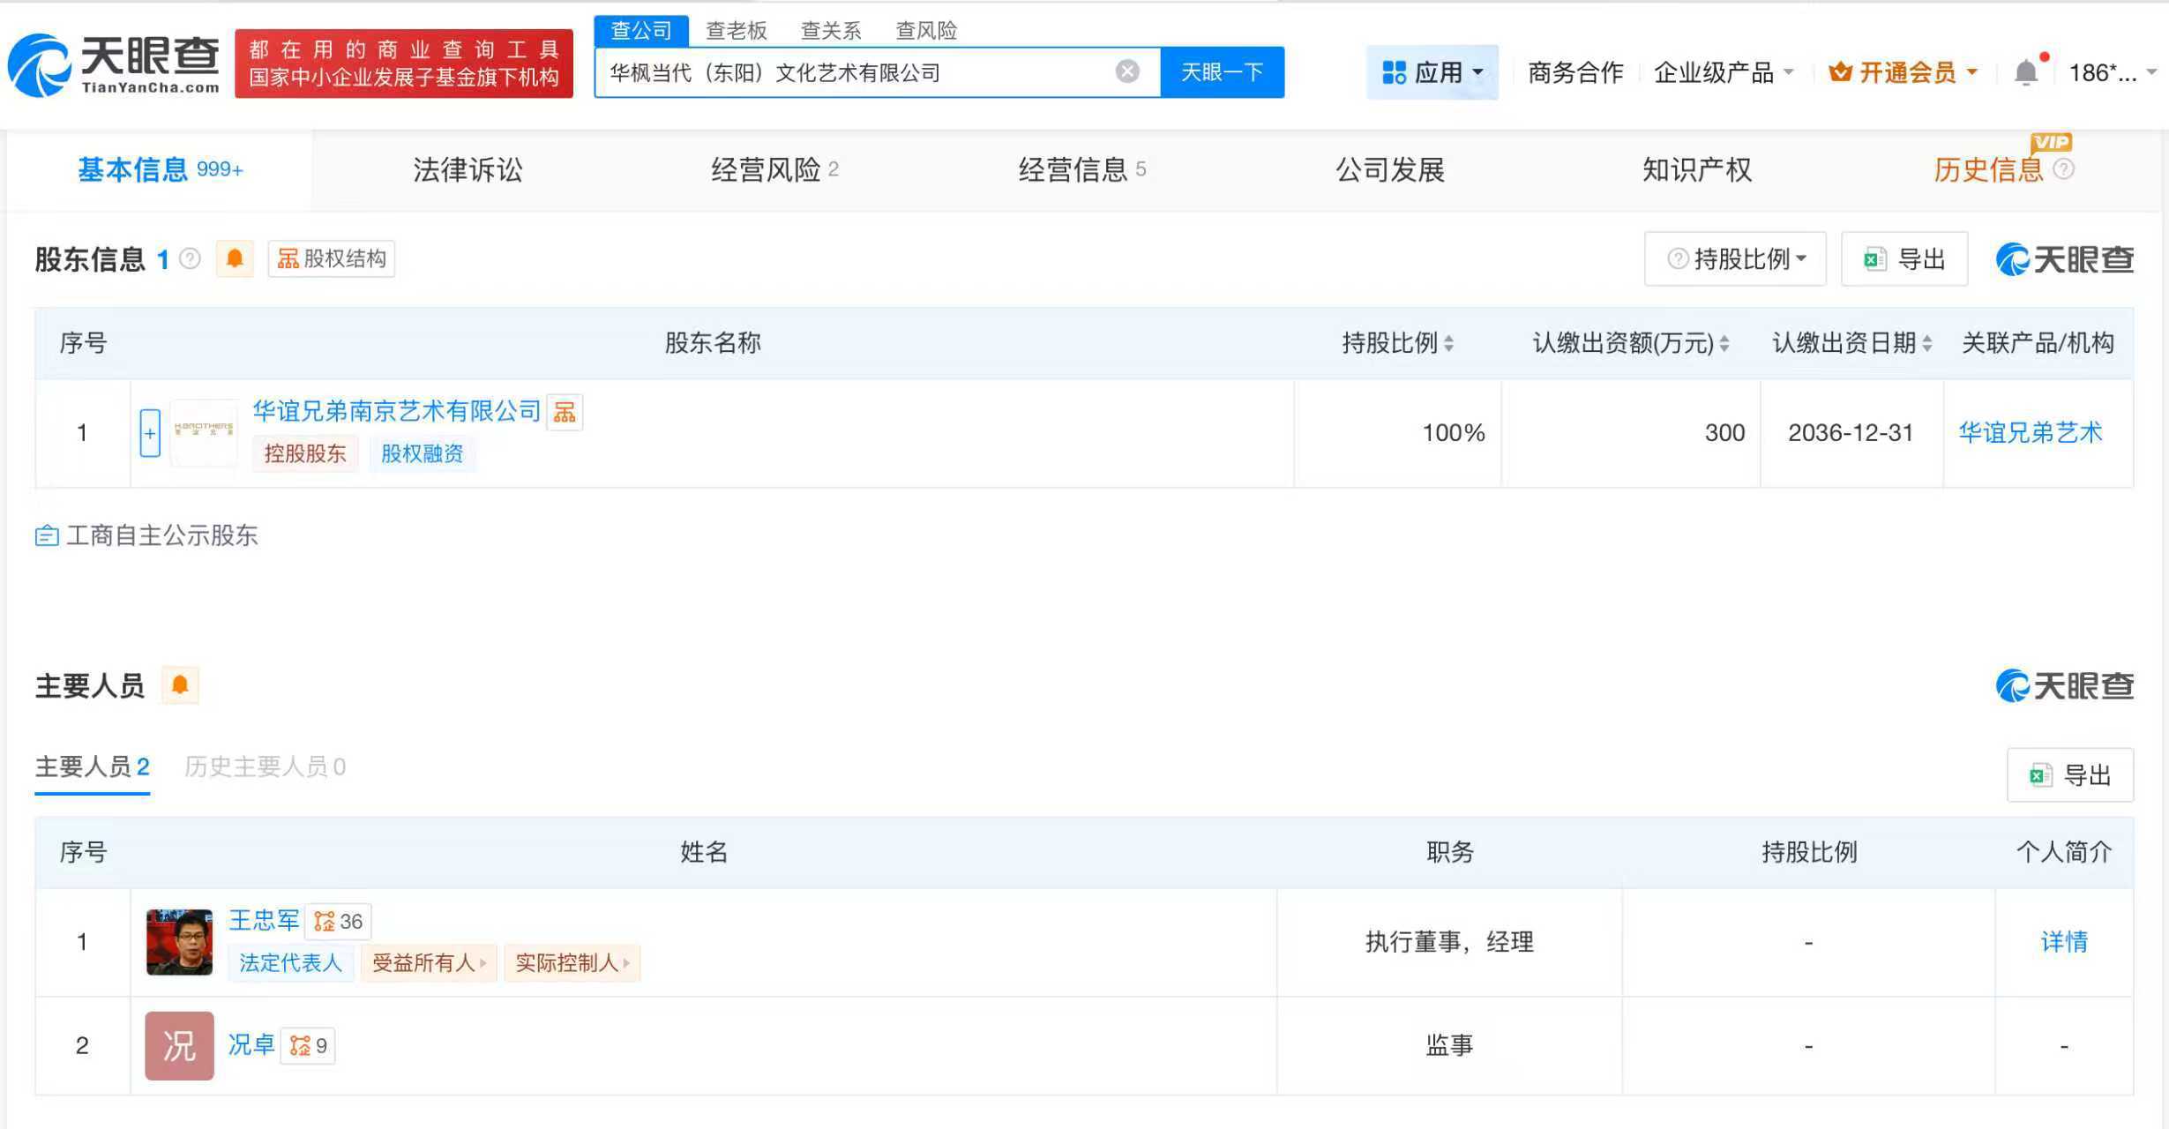
Task: Click the bell icon next to 股东信息
Action: (x=235, y=258)
